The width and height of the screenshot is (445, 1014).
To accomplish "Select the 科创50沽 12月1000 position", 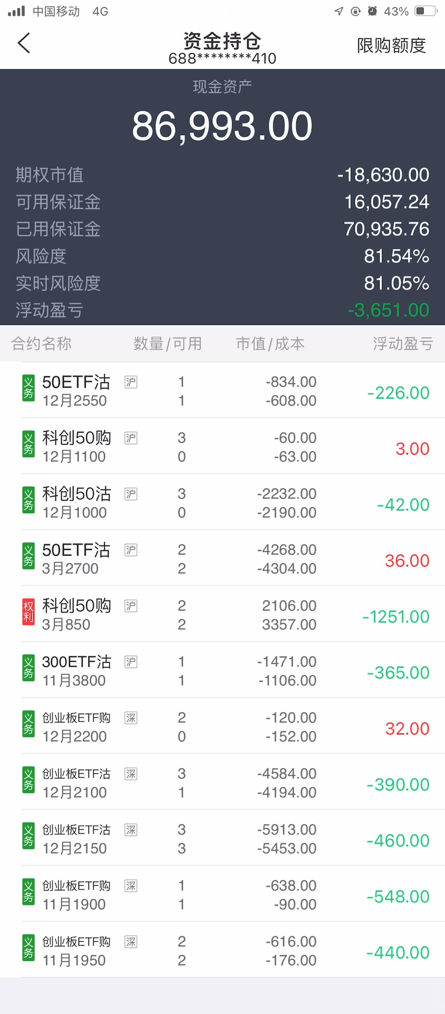I will click(x=223, y=503).
